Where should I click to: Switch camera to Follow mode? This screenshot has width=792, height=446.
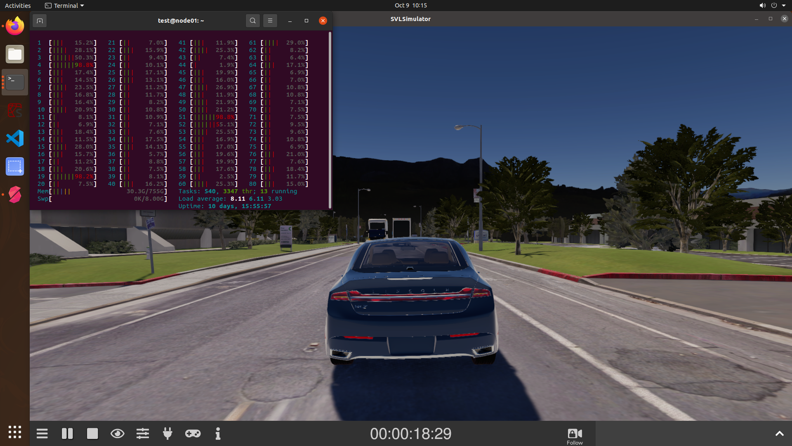[x=574, y=434]
